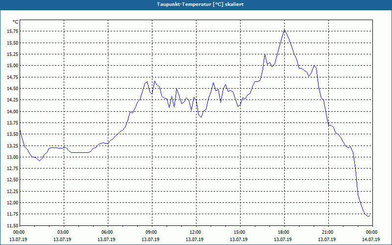
Task: Click the '°C' unit label above the y-axis
Action: (15, 22)
